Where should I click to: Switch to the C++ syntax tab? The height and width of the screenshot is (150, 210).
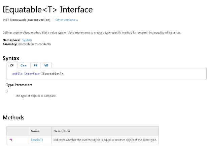pyautogui.click(x=24, y=65)
